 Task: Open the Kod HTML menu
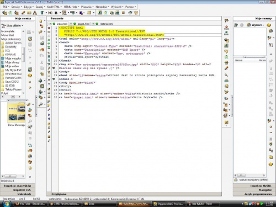(x=54, y=7)
